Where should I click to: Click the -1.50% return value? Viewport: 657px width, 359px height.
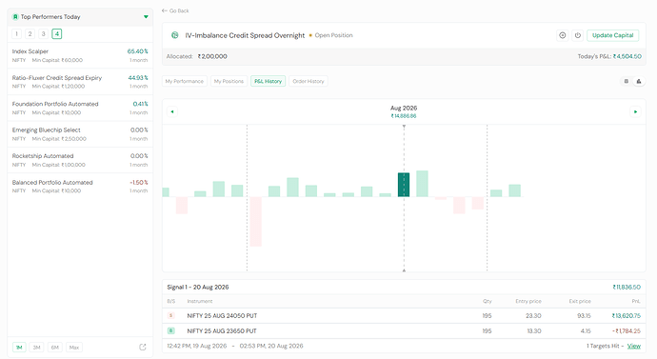(139, 183)
